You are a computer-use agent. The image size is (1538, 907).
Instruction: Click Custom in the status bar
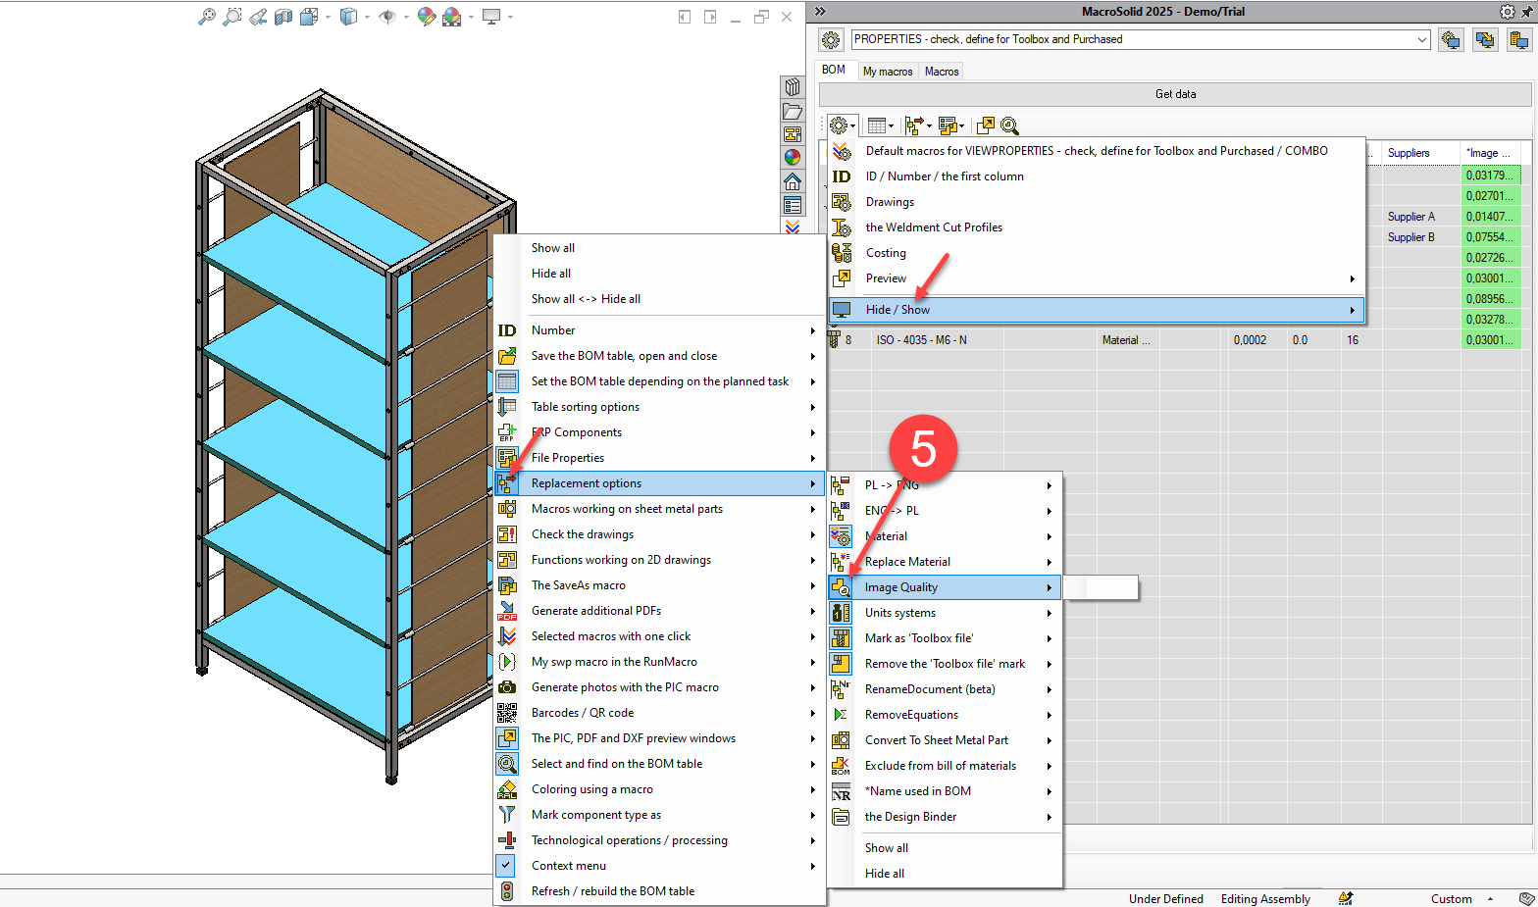pos(1451,899)
